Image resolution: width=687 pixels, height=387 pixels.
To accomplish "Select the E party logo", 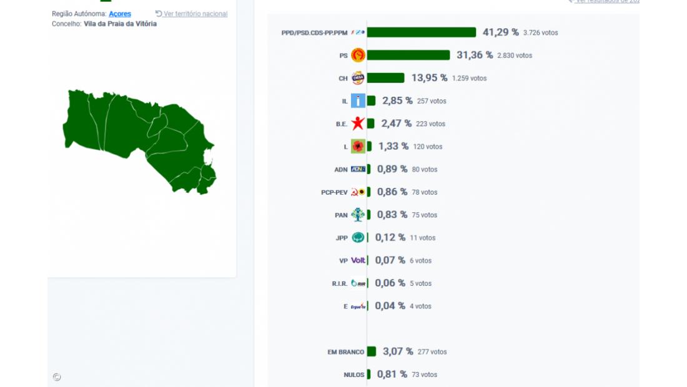I will [x=358, y=306].
